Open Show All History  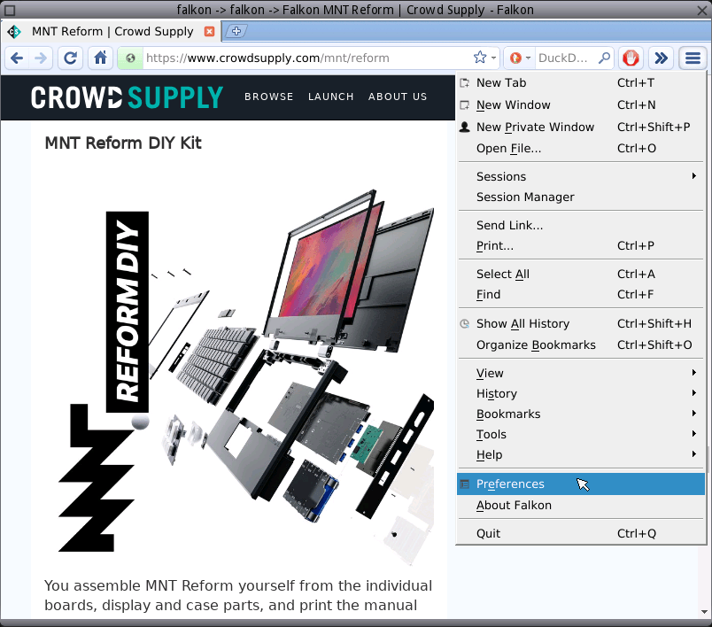[x=581, y=323]
